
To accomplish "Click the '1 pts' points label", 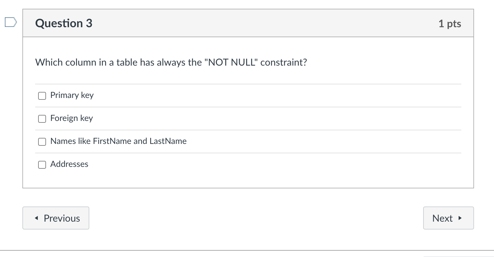I will (x=450, y=24).
